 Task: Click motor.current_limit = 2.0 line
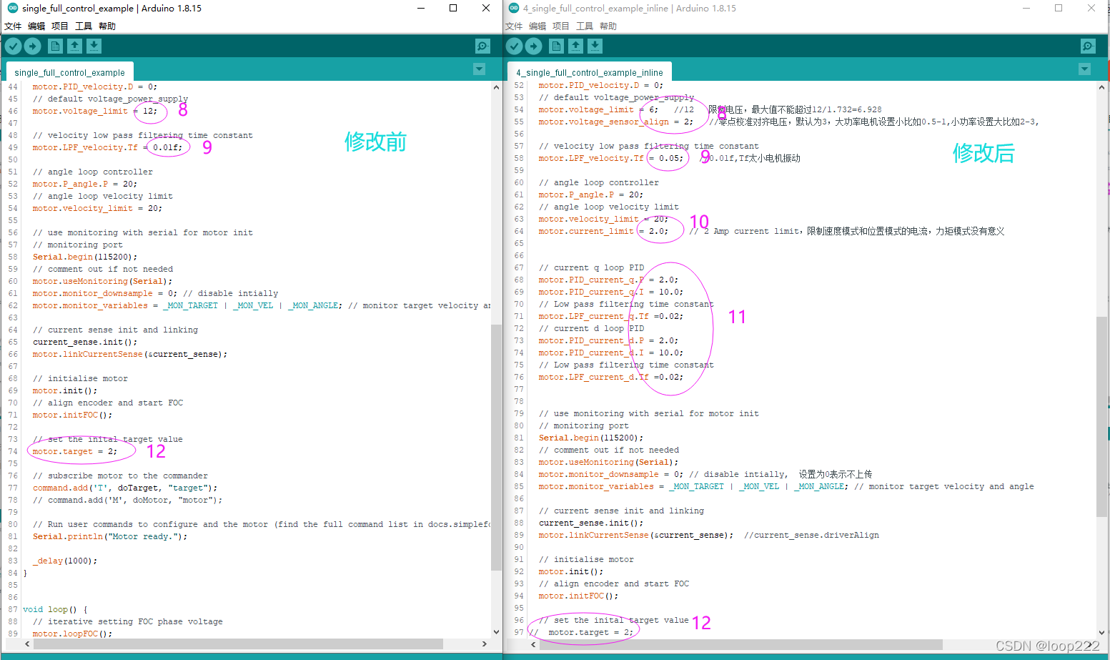[604, 231]
